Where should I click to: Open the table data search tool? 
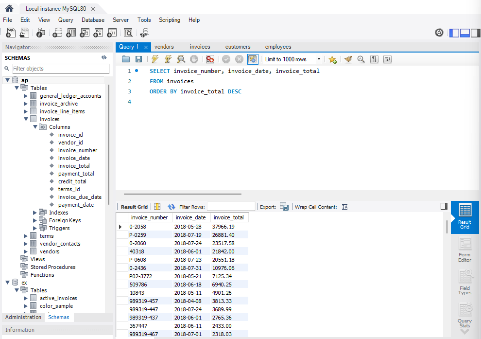(128, 33)
